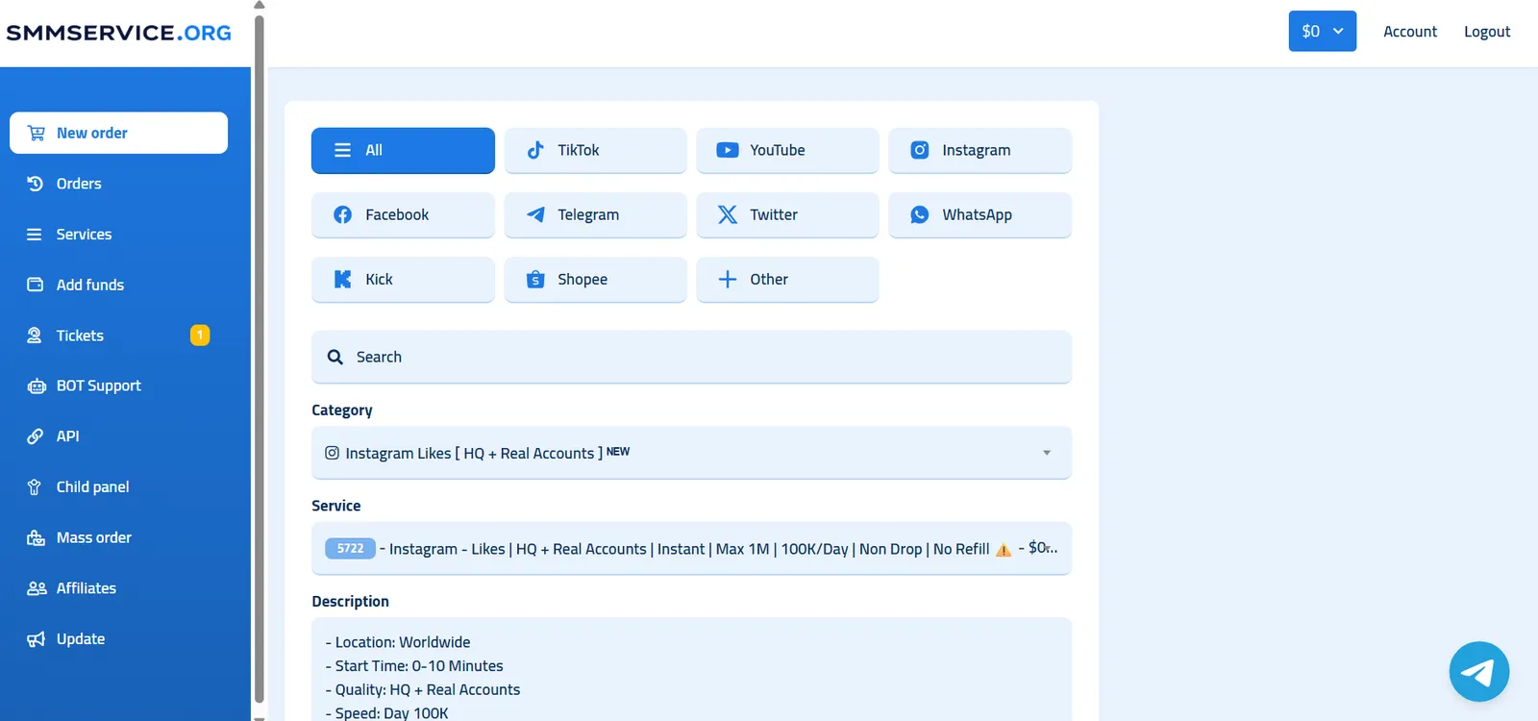1538x721 pixels.
Task: Open Tickets in sidebar
Action: pyautogui.click(x=118, y=336)
